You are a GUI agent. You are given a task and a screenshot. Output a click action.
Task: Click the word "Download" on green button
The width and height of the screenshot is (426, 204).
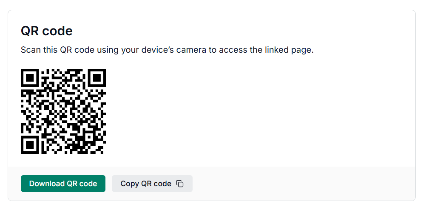[47, 184]
